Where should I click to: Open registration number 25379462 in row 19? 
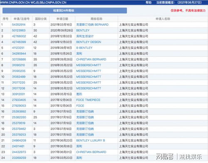pos(19,129)
